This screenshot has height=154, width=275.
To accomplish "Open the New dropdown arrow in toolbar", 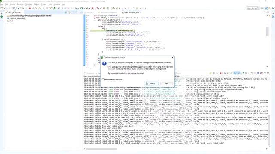I will [4, 8].
